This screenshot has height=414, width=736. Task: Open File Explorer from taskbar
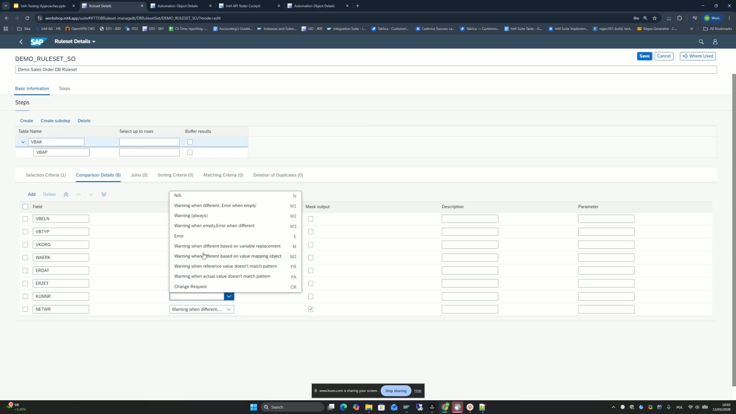click(x=369, y=407)
